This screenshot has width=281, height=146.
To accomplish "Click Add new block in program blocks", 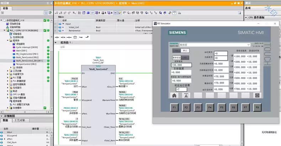I will point(20,44).
